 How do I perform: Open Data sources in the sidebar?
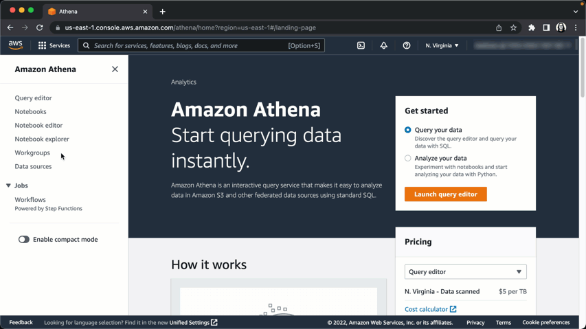[33, 166]
